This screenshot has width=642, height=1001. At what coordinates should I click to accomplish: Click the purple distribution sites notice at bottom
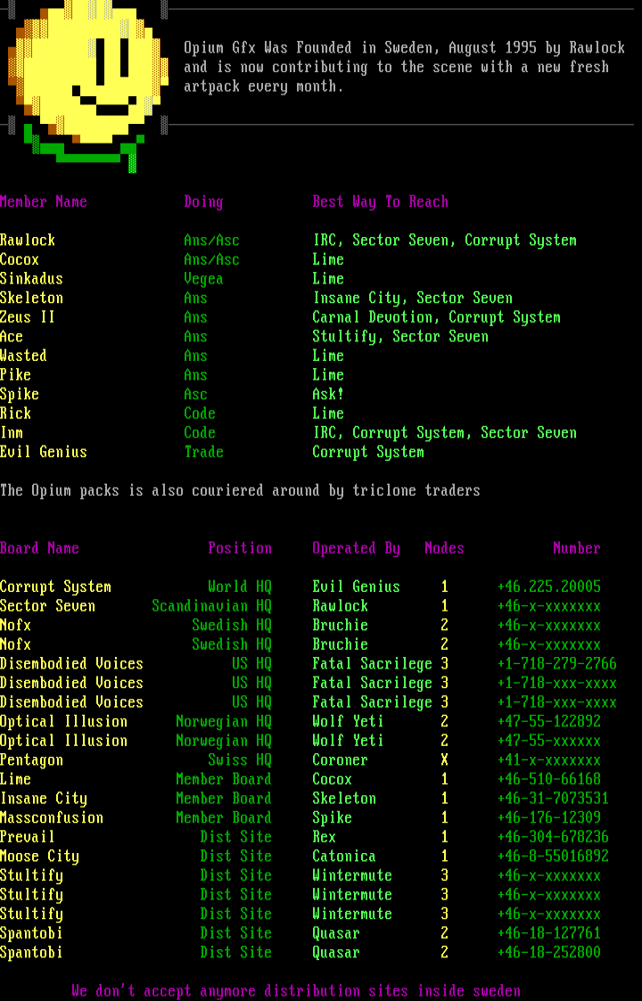click(x=296, y=991)
